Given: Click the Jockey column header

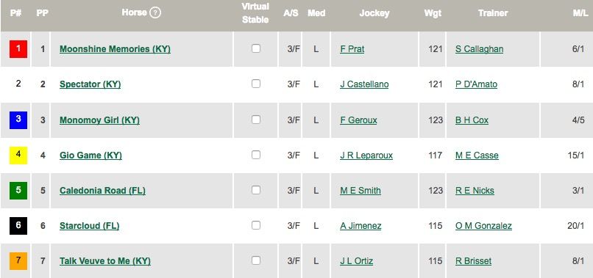Looking at the screenshot, I should point(374,13).
